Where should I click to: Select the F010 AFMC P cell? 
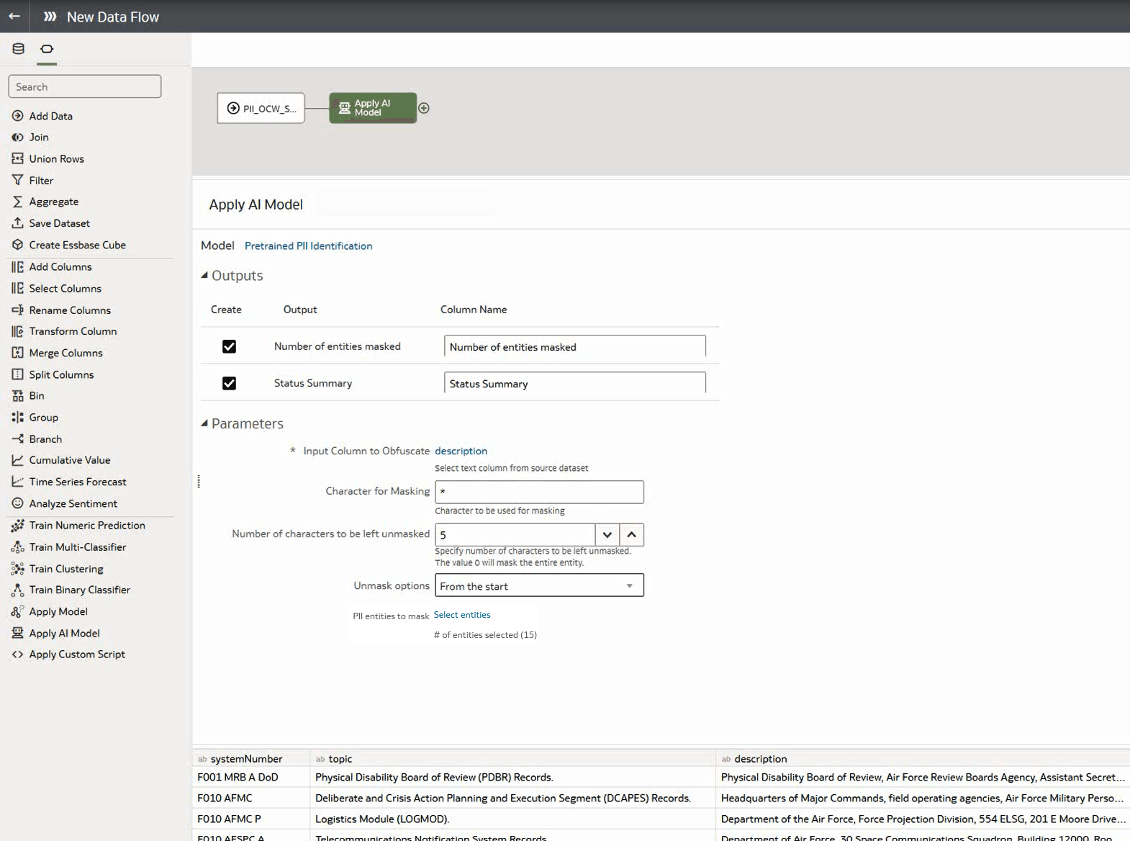coord(250,819)
